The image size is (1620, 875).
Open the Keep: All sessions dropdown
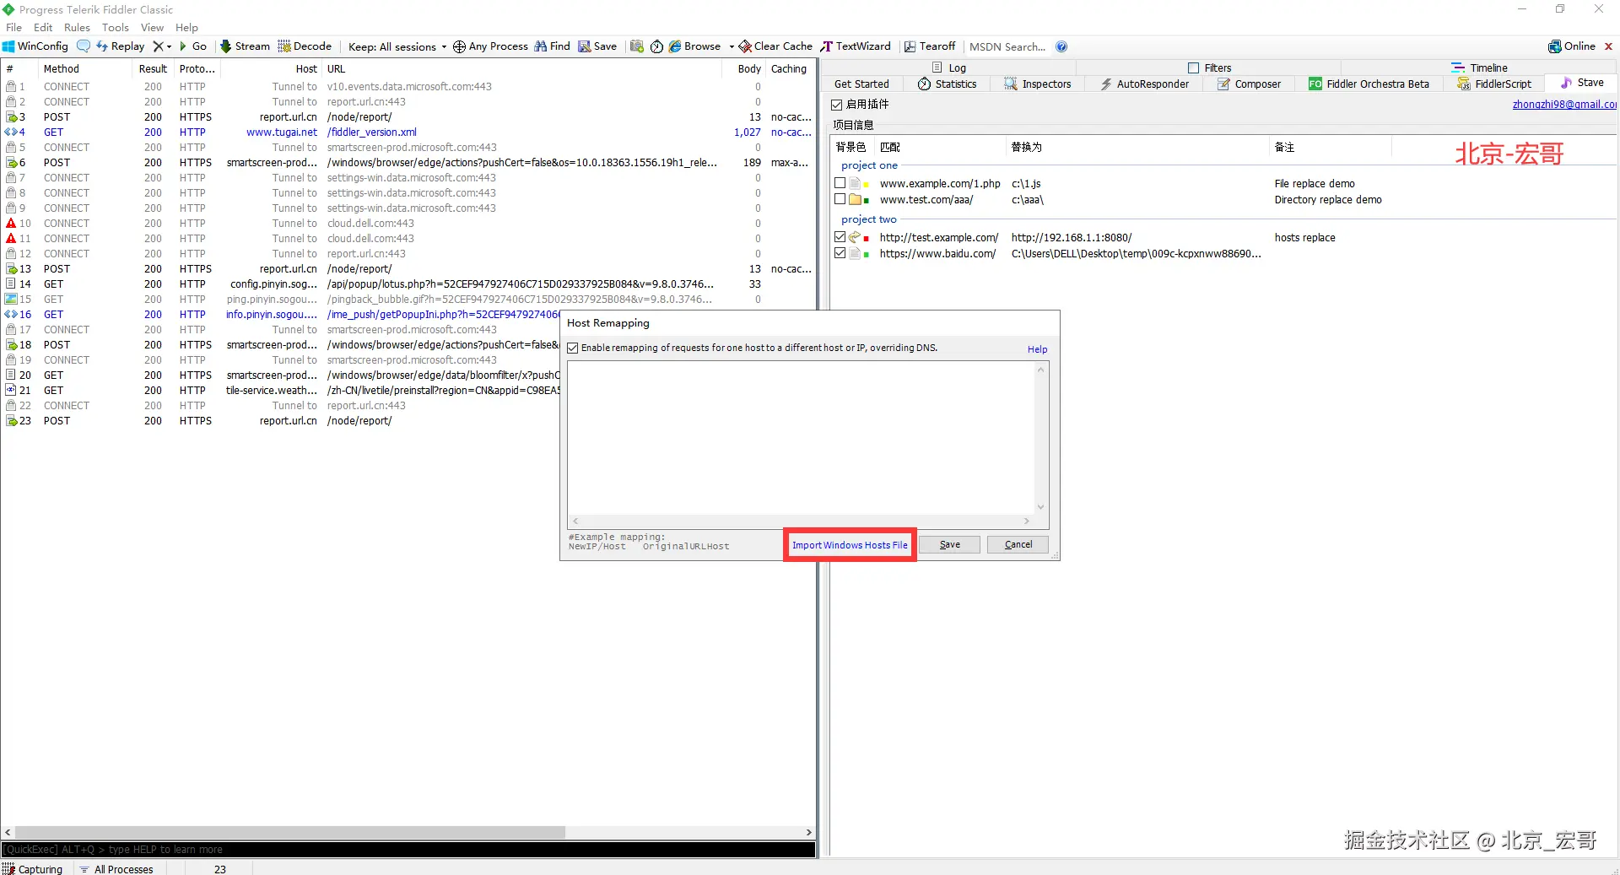pyautogui.click(x=397, y=46)
